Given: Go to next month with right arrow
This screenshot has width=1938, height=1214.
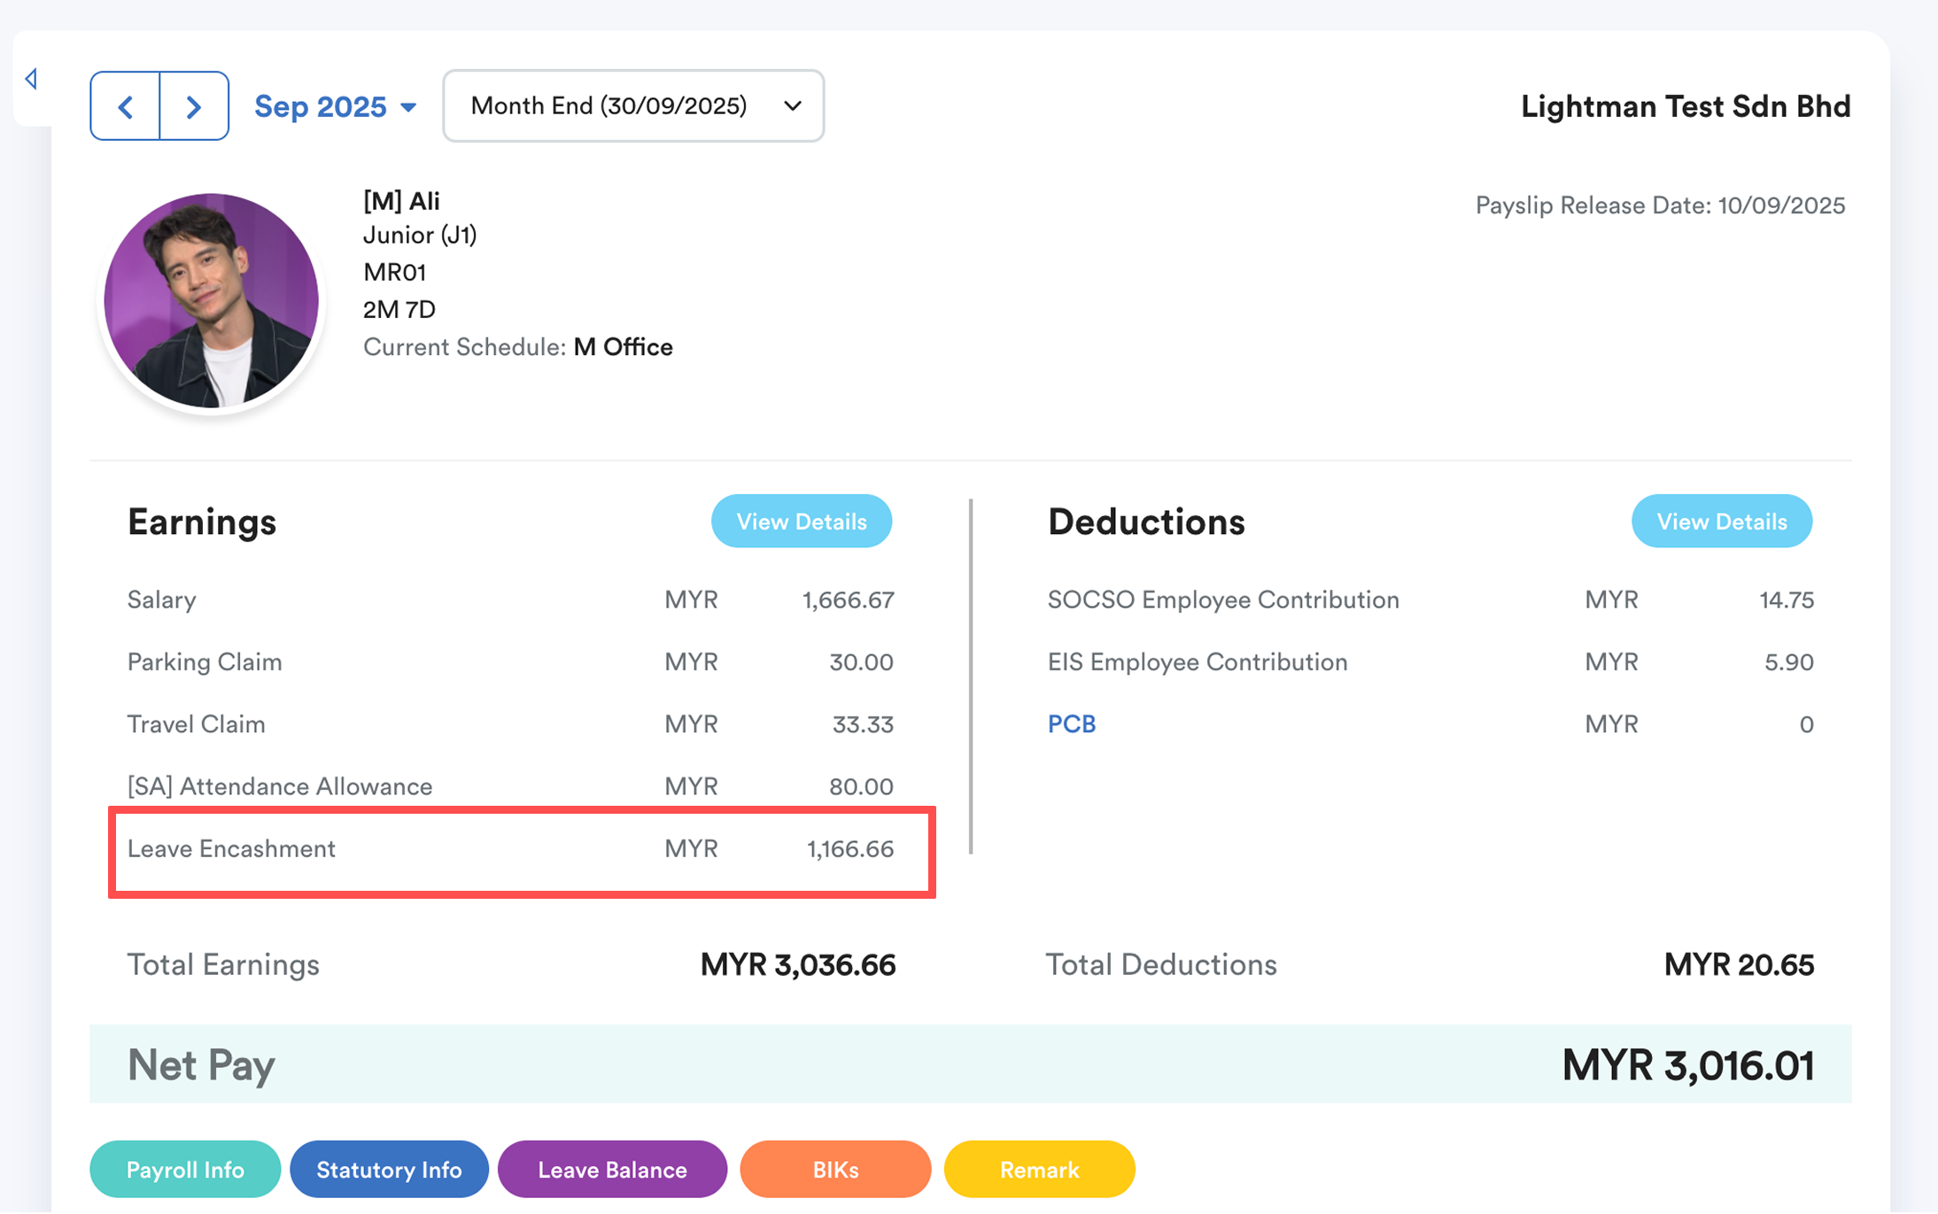Looking at the screenshot, I should [194, 106].
